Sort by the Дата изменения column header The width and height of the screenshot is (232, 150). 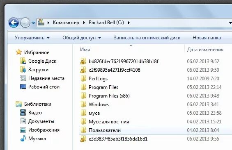205,50
